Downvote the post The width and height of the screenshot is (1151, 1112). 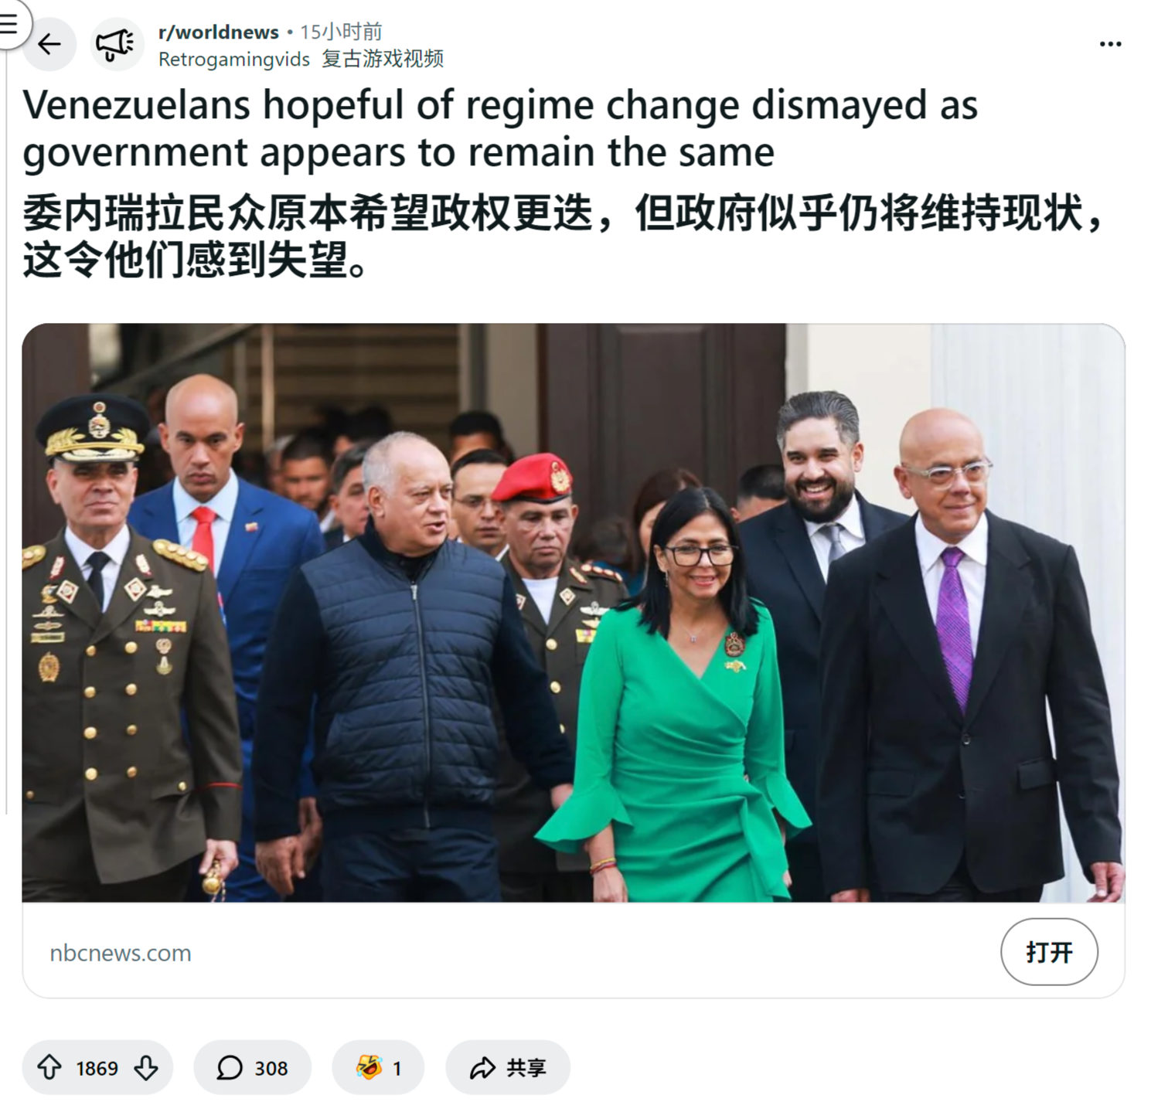pyautogui.click(x=146, y=1067)
